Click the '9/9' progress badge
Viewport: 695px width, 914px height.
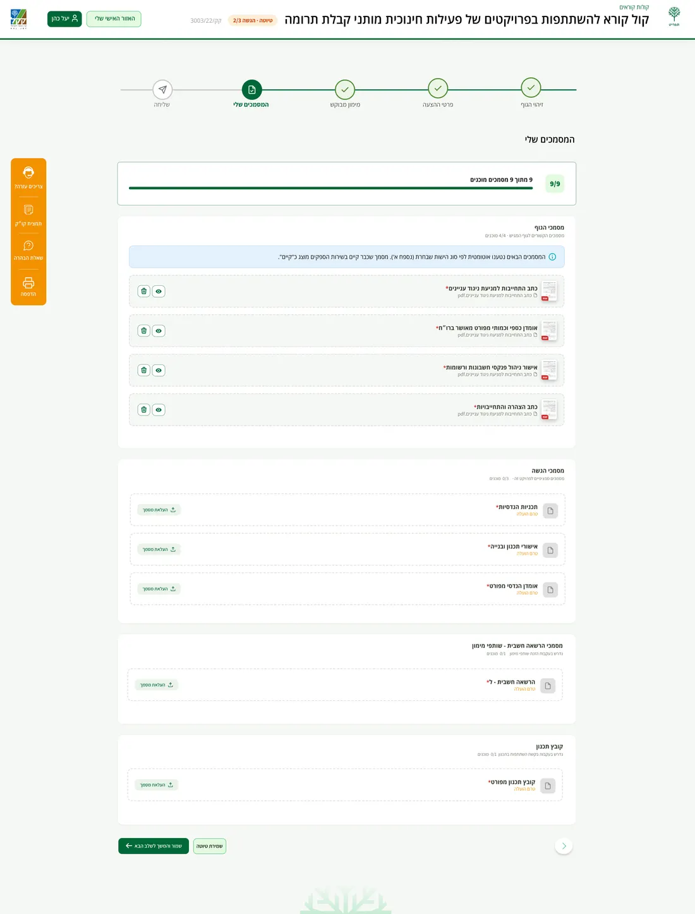click(555, 184)
